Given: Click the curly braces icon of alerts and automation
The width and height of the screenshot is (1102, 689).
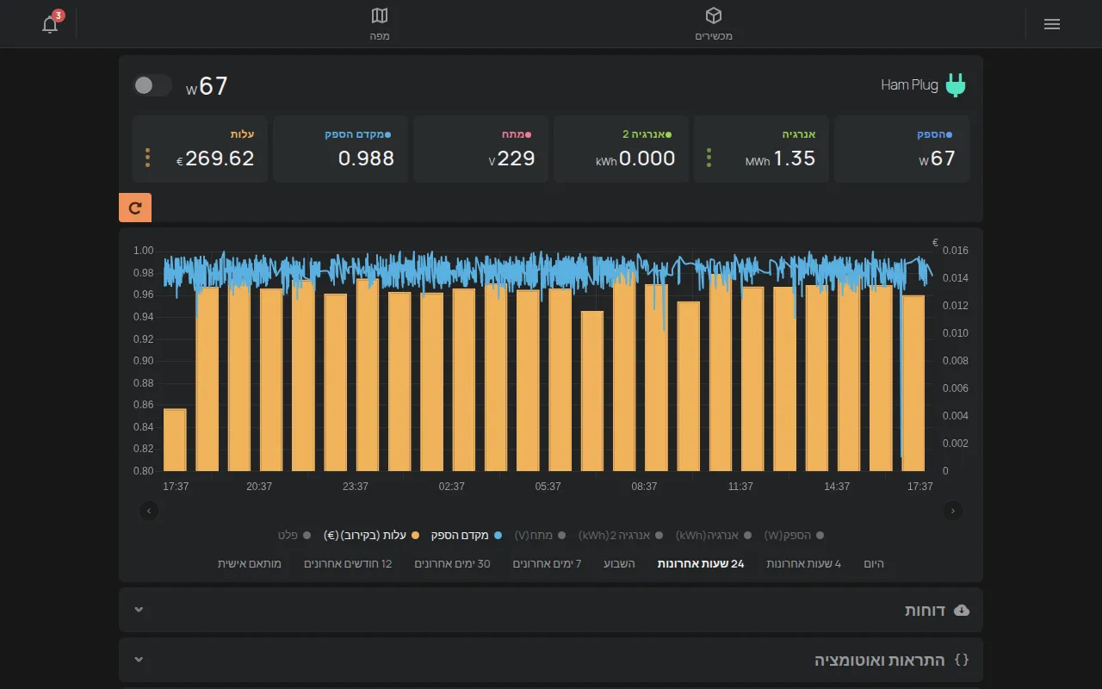Looking at the screenshot, I should click(x=963, y=660).
